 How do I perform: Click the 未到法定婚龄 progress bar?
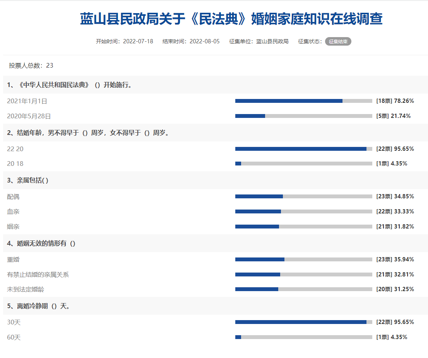pos(303,289)
